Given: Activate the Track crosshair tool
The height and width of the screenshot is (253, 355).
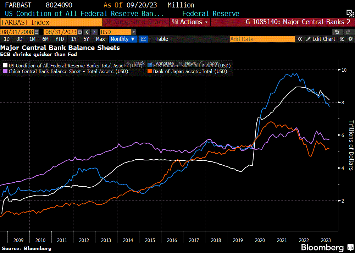Looking at the screenshot, I should pos(135,64).
